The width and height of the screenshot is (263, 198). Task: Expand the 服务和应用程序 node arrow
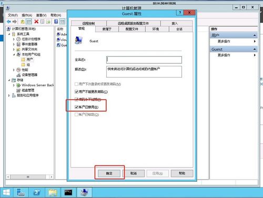click(x=9, y=95)
